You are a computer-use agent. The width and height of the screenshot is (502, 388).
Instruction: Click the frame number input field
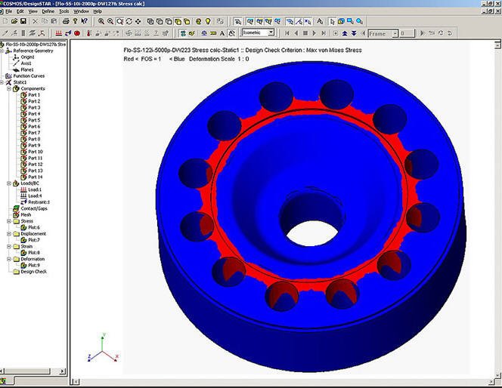click(407, 33)
